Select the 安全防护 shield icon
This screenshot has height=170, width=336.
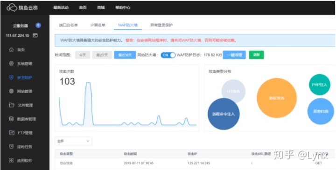(x=11, y=77)
